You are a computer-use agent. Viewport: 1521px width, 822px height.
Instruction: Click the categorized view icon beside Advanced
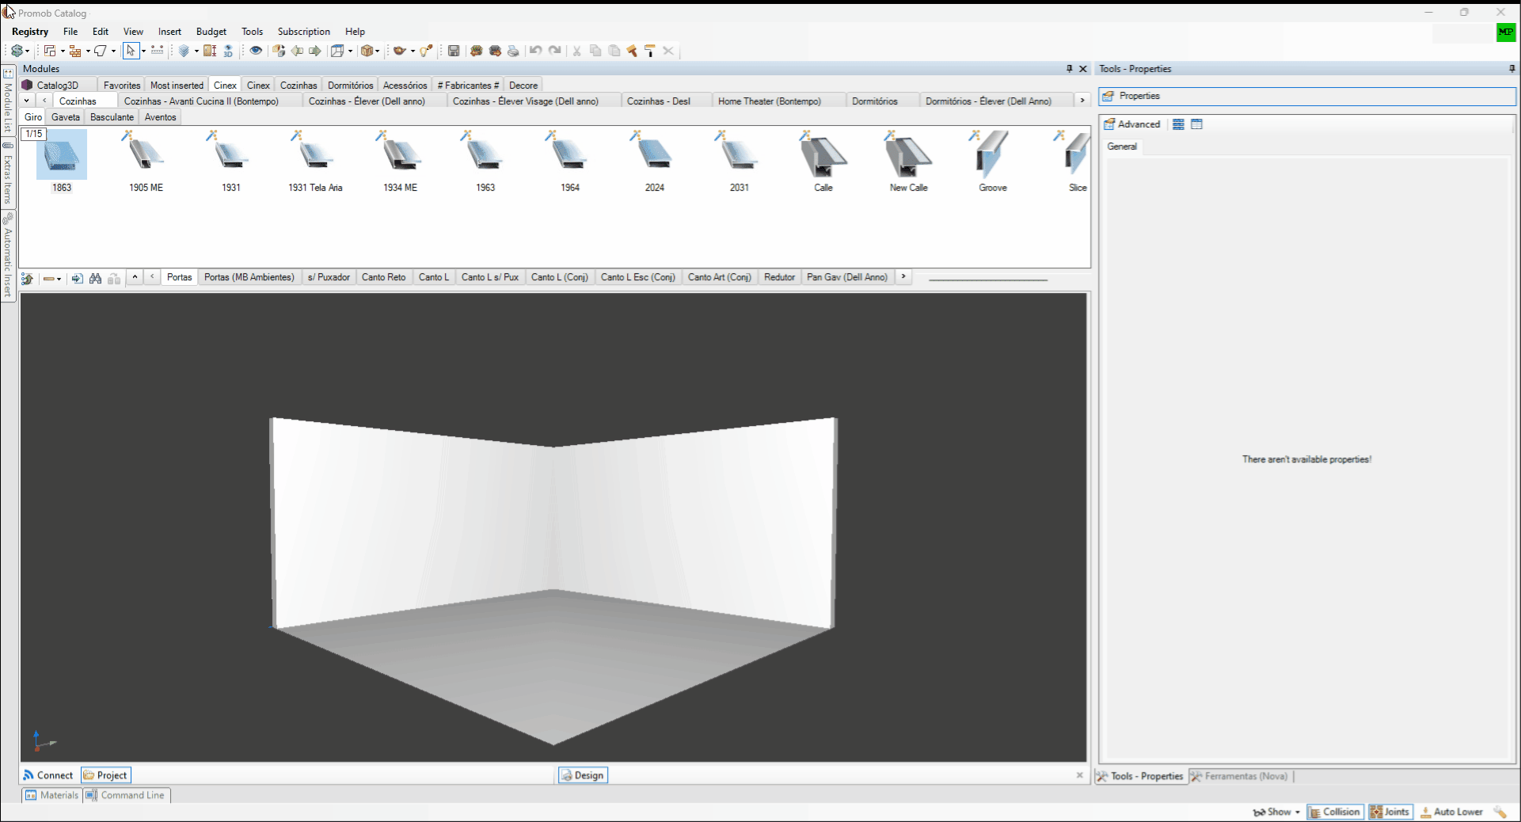1178,124
